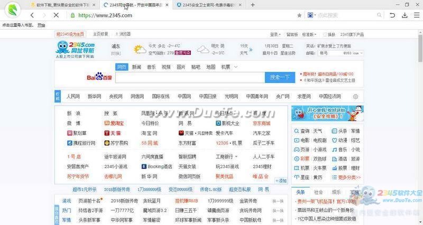
Task: Click the 社会 news tab
Action: pyautogui.click(x=318, y=192)
